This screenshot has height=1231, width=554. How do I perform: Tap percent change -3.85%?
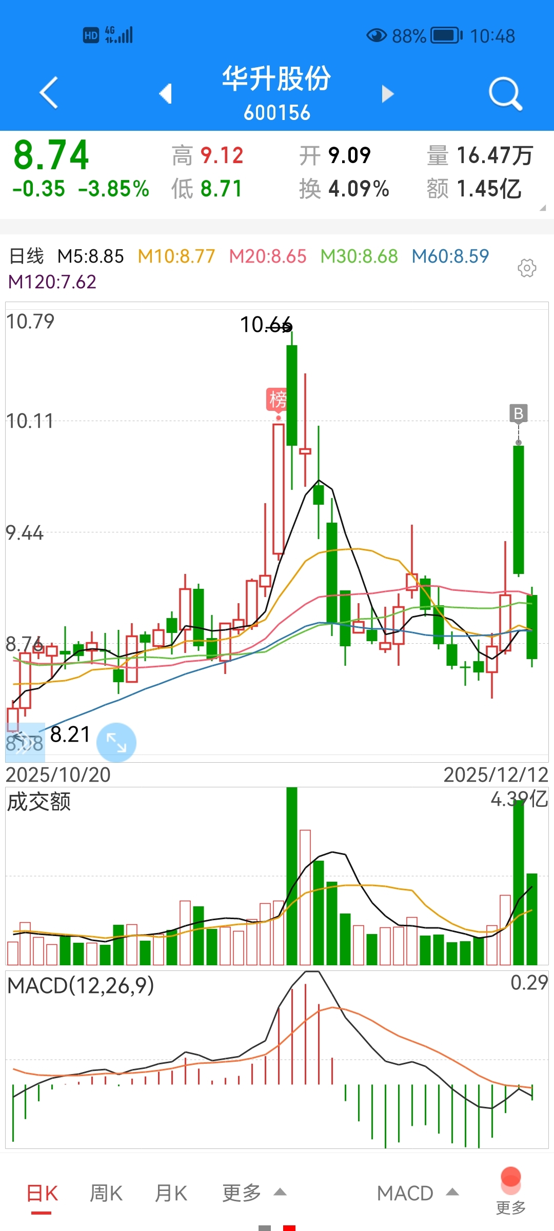pos(114,189)
